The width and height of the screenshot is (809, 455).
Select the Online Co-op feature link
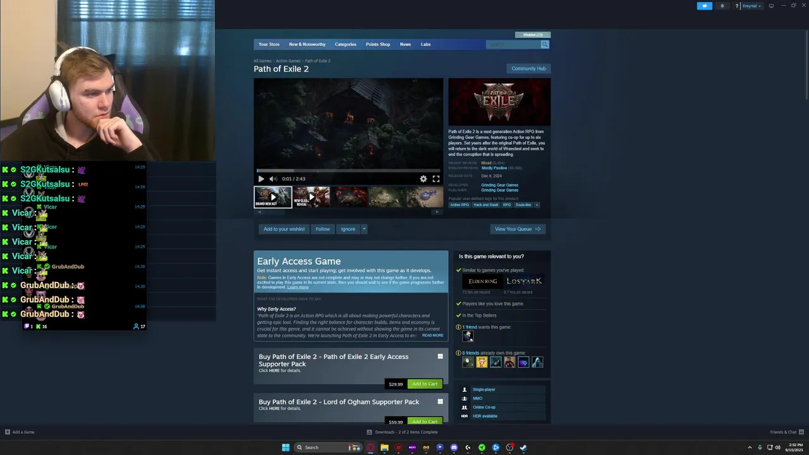[x=484, y=407]
